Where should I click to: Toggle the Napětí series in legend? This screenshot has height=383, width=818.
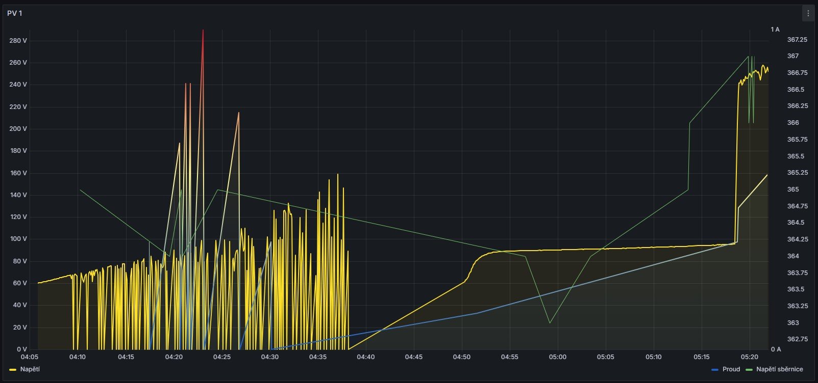(x=30, y=369)
